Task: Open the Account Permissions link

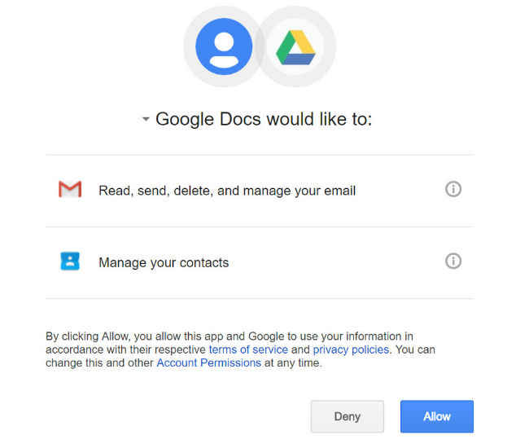Action: pyautogui.click(x=209, y=363)
